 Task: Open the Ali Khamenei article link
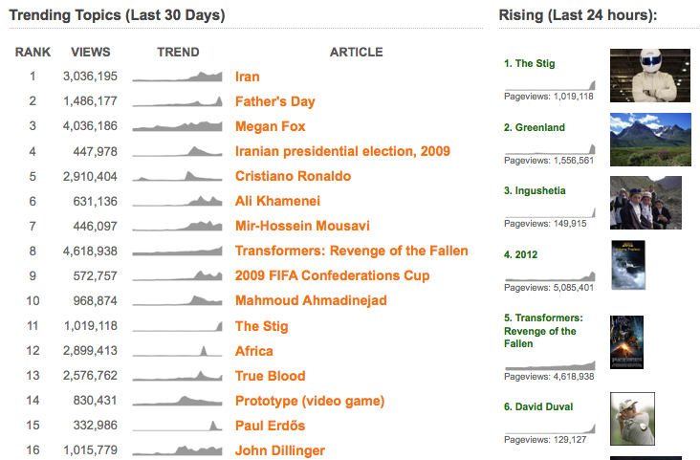coord(277,201)
